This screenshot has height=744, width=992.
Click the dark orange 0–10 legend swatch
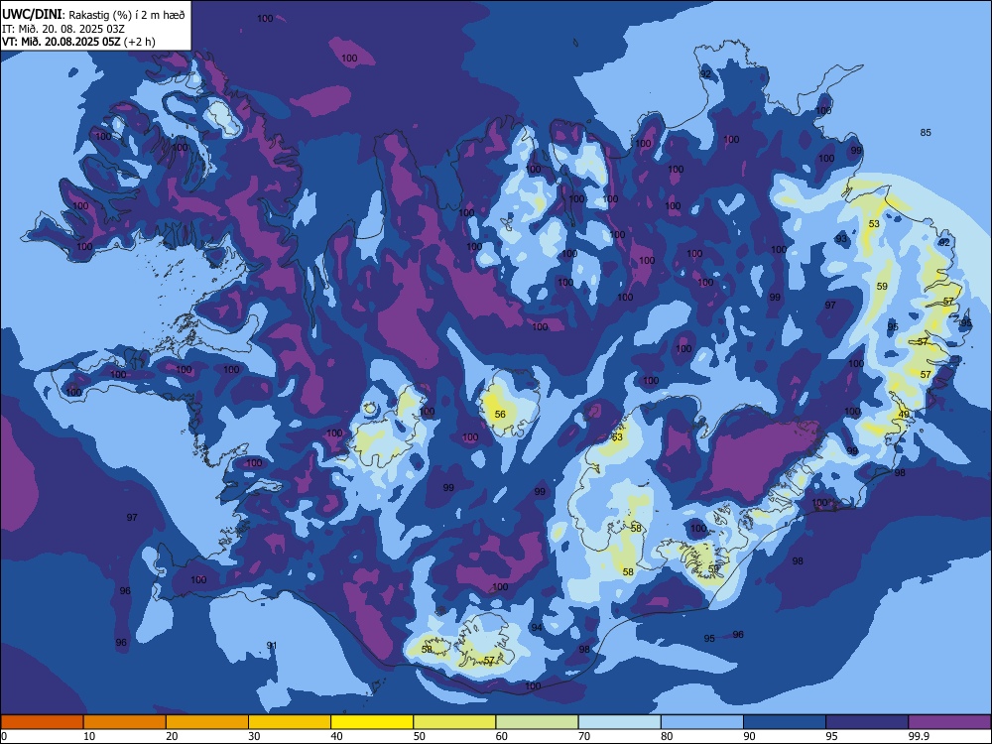(42, 722)
